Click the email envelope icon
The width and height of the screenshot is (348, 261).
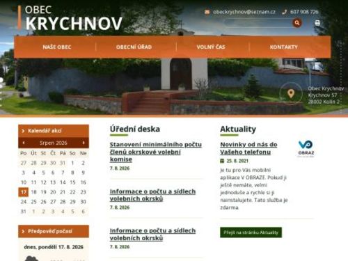coord(207,12)
